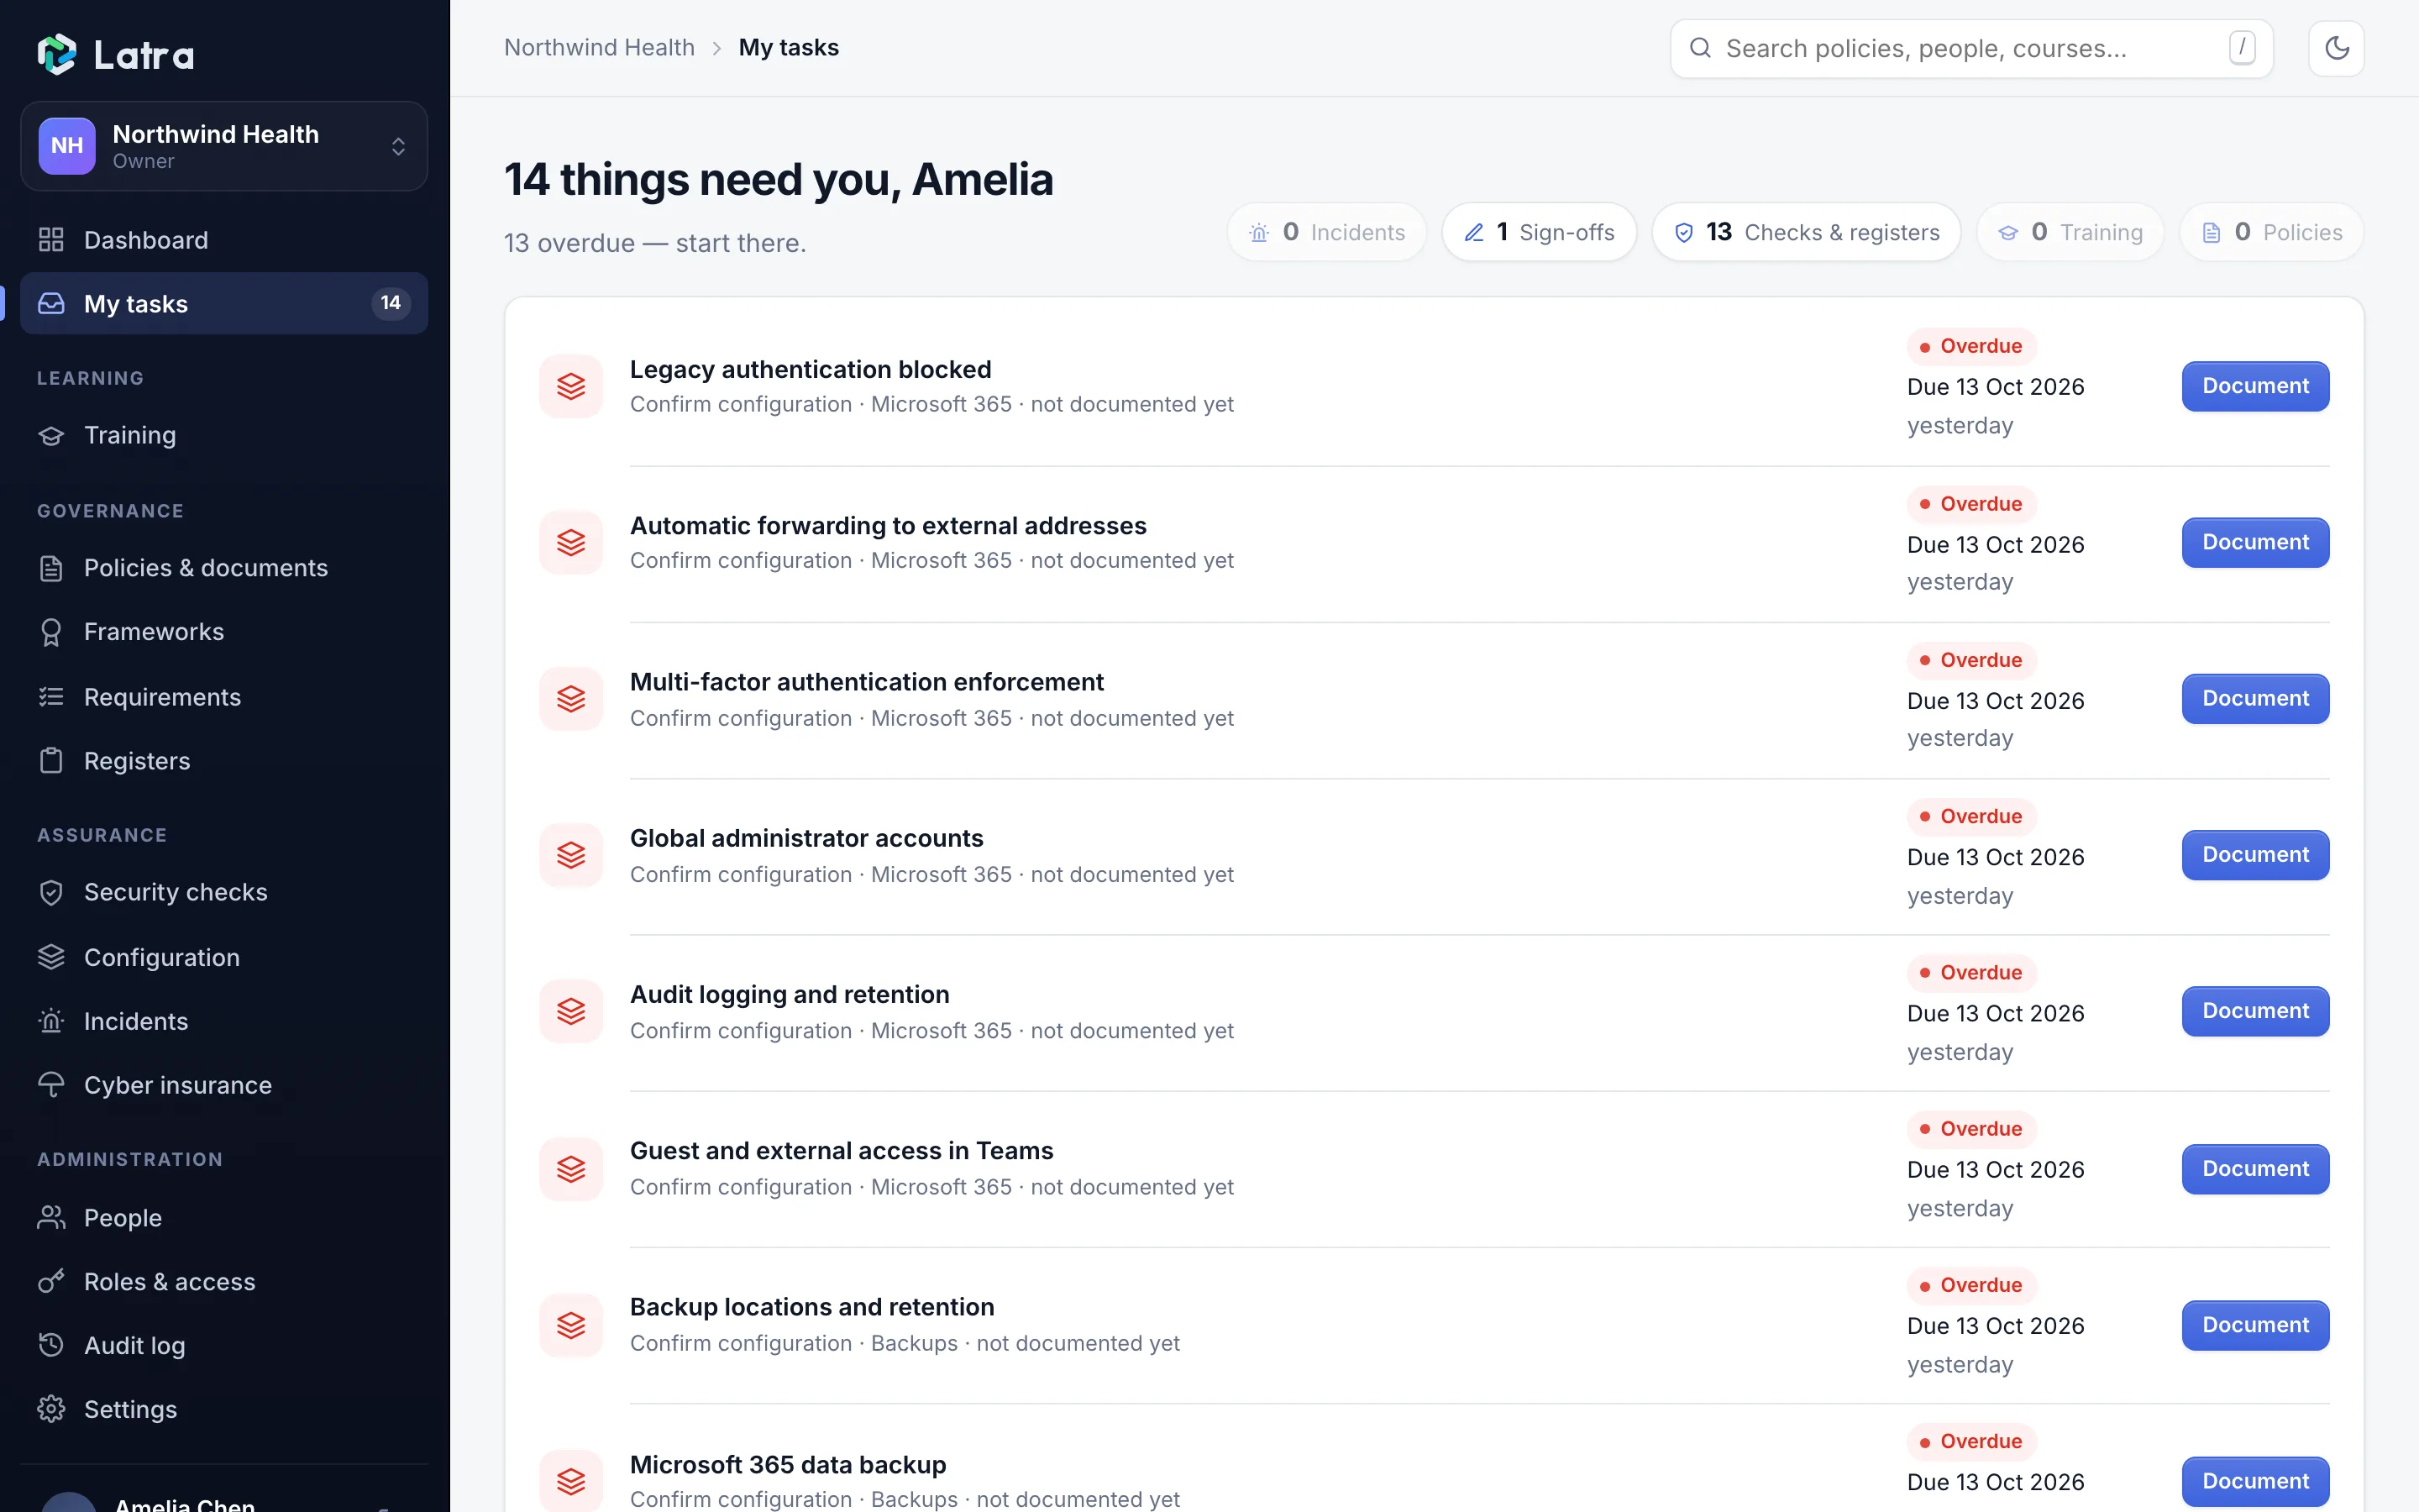Document Guest and external access in Teams
The width and height of the screenshot is (2419, 1512).
click(2255, 1168)
